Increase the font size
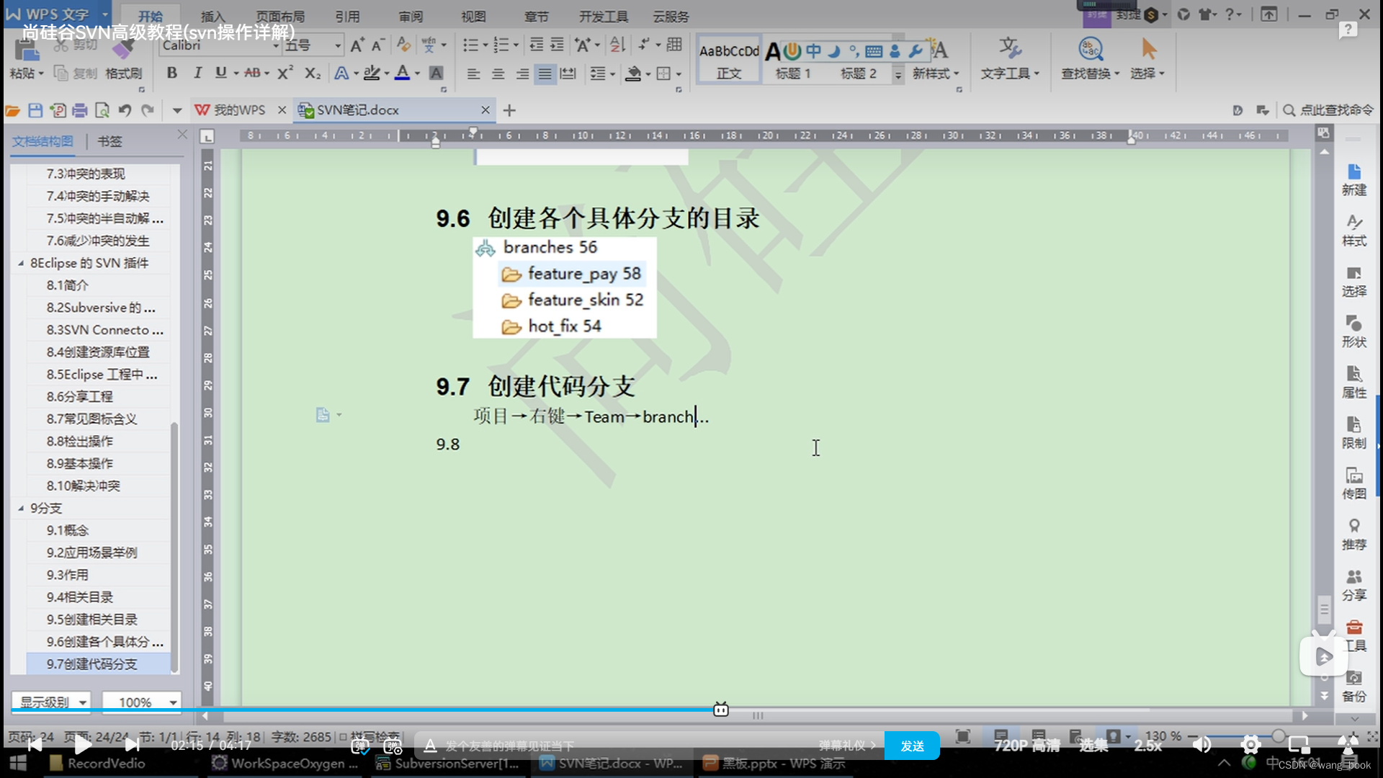This screenshot has height=778, width=1383. [357, 45]
